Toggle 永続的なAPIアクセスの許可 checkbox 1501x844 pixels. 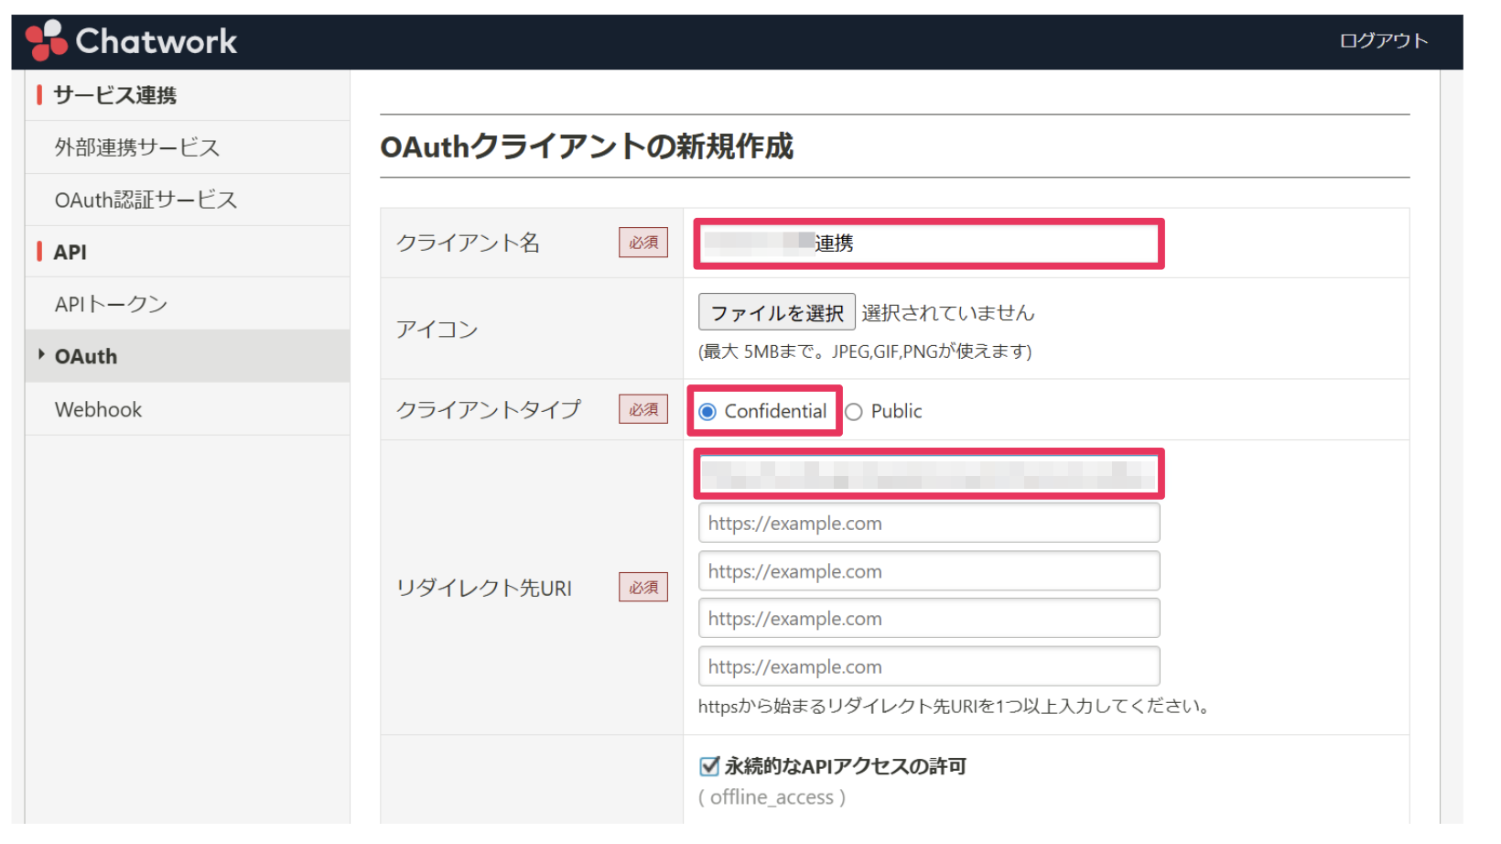(x=709, y=766)
